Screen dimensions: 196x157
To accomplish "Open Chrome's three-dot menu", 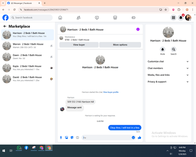I will pos(192,10).
